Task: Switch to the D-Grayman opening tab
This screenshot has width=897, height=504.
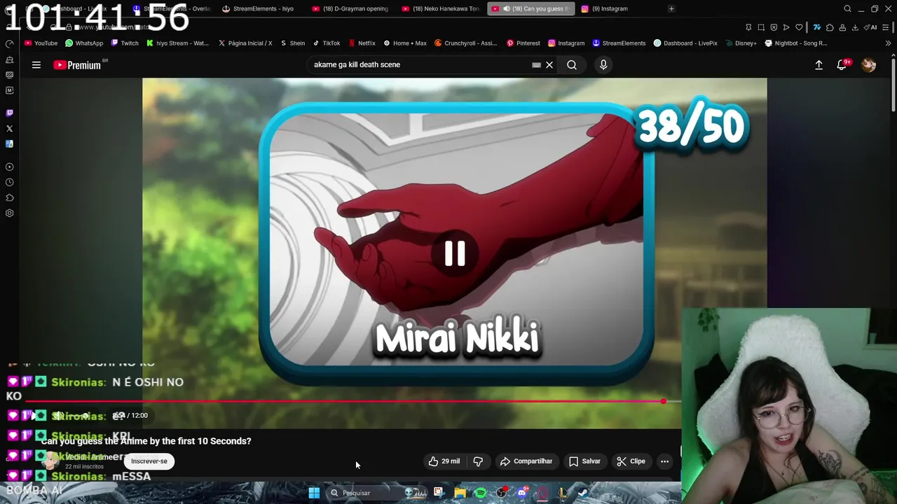Action: tap(350, 8)
